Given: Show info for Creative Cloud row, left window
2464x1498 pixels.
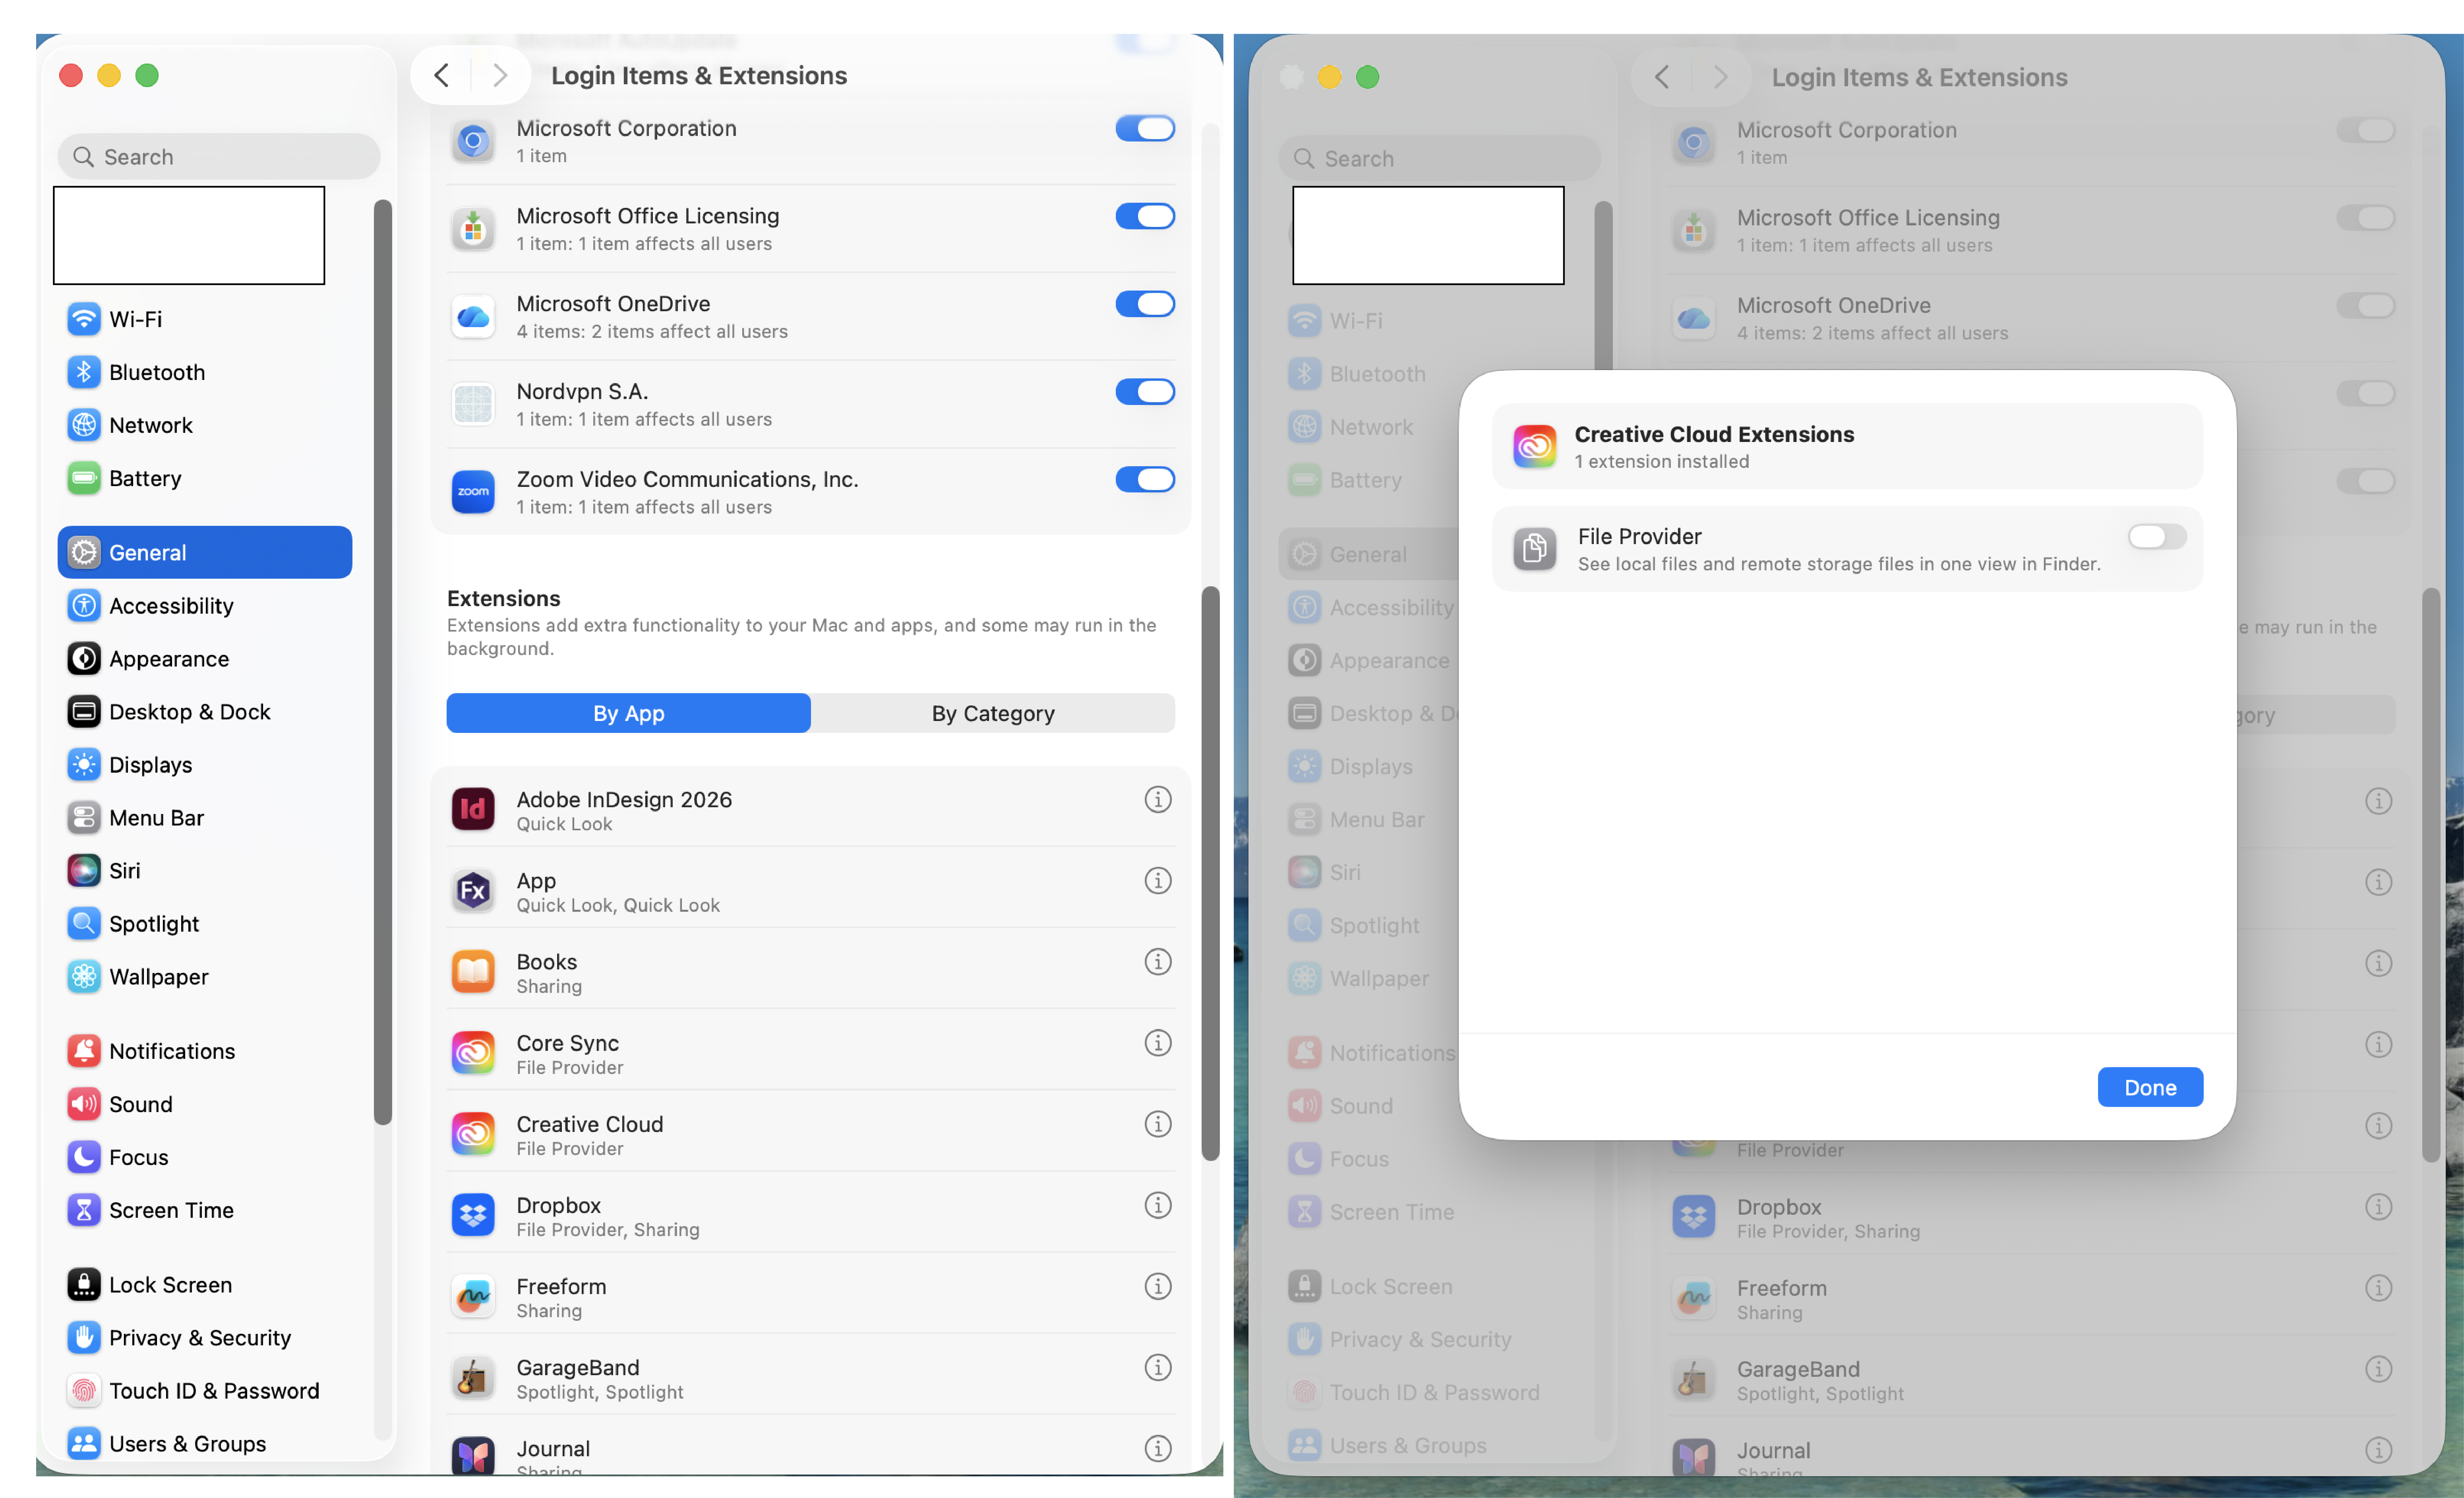Looking at the screenshot, I should (x=1158, y=1124).
